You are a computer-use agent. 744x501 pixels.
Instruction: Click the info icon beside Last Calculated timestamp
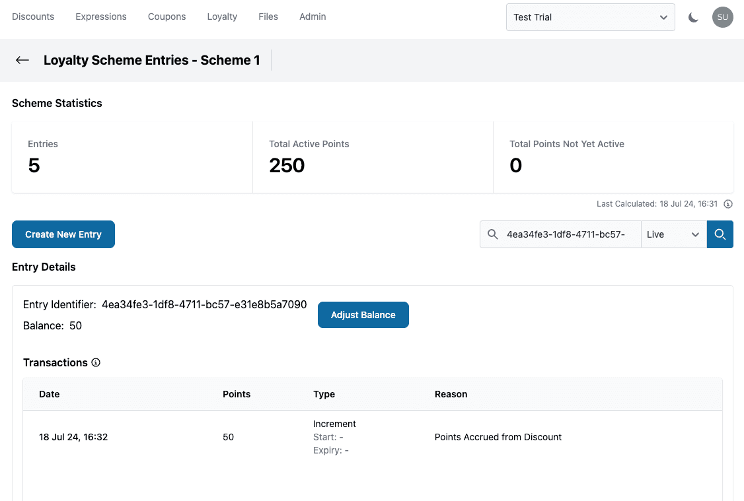click(727, 204)
